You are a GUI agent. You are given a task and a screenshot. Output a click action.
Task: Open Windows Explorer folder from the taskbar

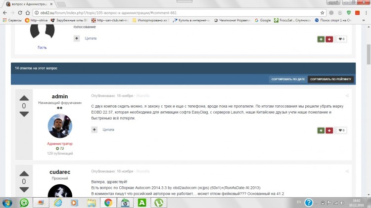point(91,203)
